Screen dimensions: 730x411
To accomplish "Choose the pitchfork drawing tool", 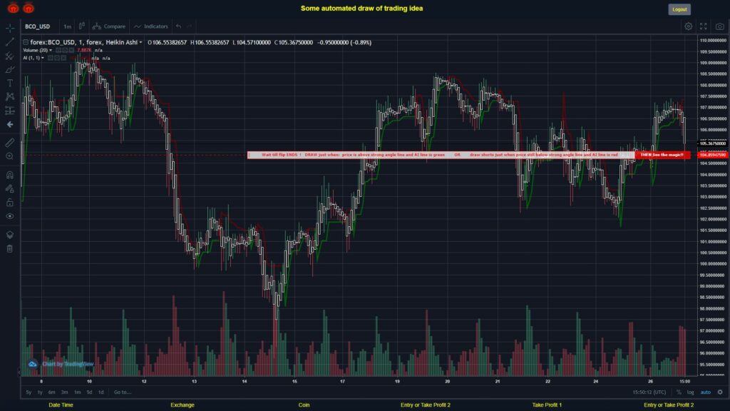I will 10,56.
